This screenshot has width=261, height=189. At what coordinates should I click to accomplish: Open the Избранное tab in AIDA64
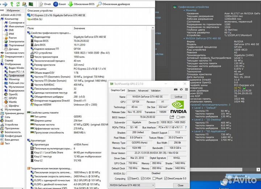[x=13, y=10]
